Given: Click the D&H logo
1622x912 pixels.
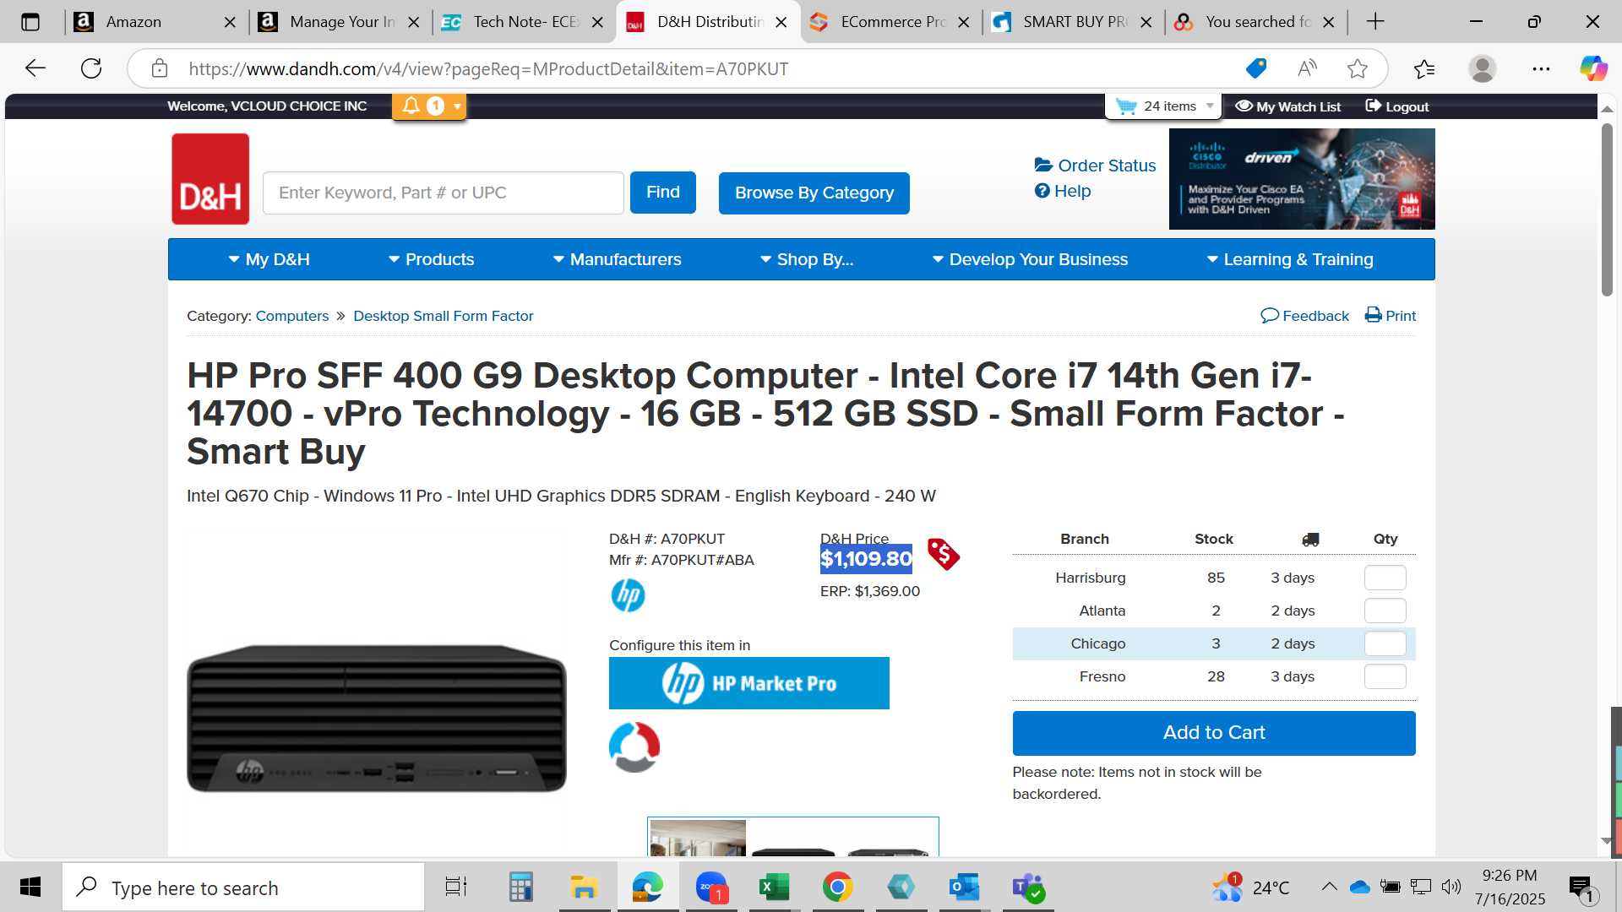Looking at the screenshot, I should [210, 179].
